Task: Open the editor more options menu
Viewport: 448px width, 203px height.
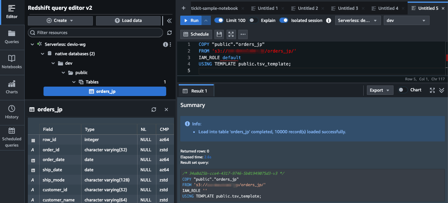Action: (x=243, y=34)
